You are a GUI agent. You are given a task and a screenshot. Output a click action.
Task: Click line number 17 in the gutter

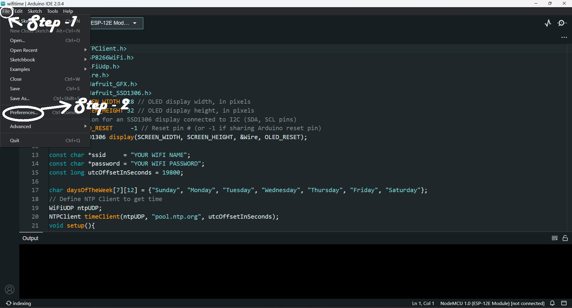point(35,190)
